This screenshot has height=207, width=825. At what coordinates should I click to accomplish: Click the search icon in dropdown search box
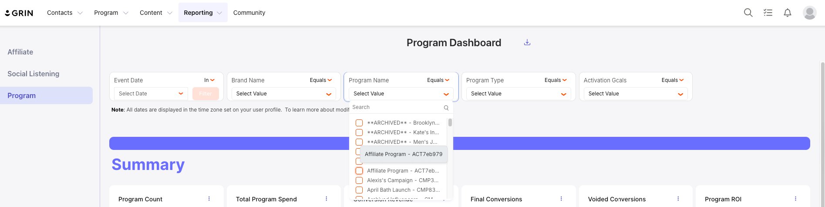[446, 107]
